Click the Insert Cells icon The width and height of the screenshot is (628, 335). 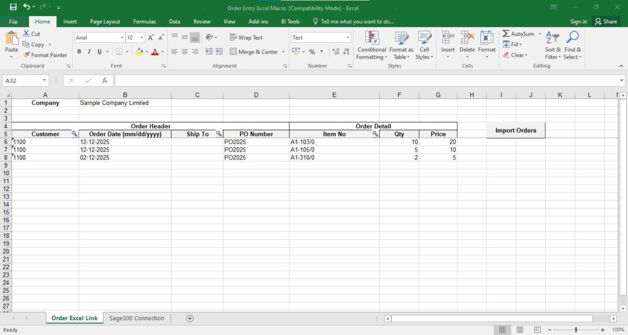click(448, 37)
